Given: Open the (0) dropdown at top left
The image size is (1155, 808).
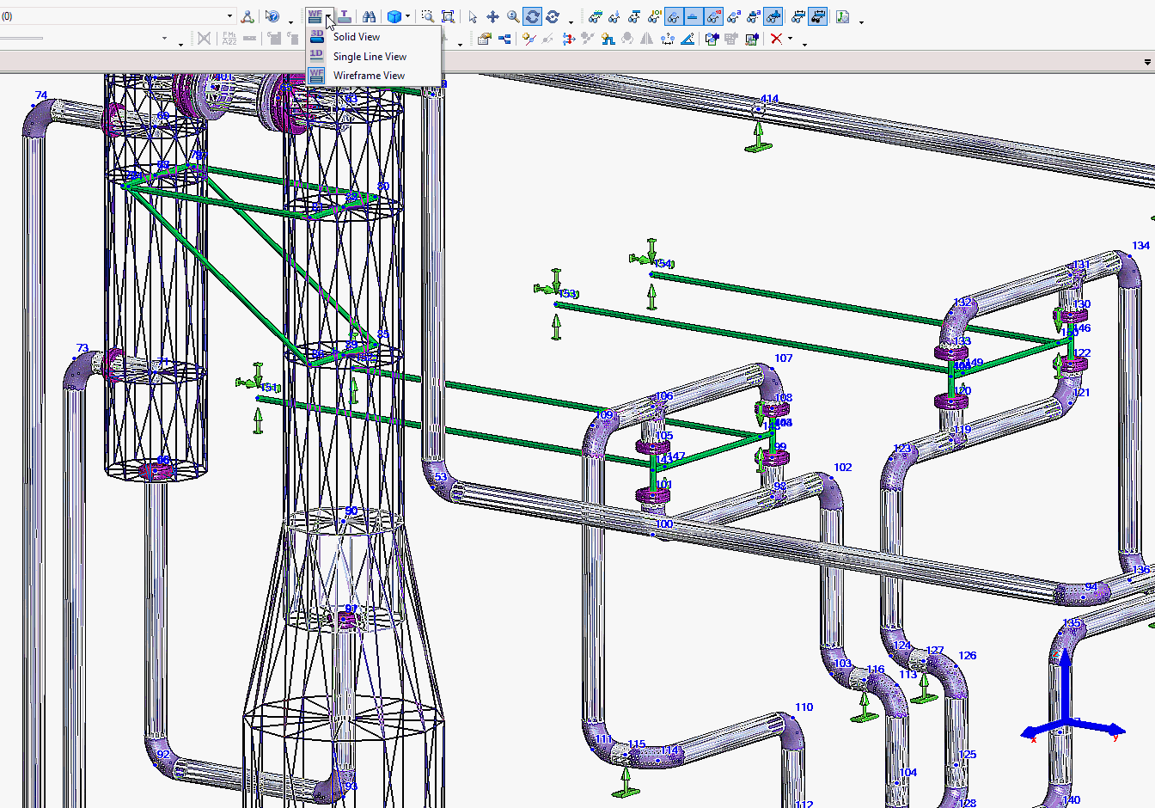Looking at the screenshot, I should [229, 15].
